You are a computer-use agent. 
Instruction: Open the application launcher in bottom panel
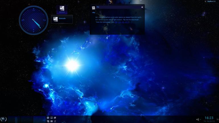(3, 119)
